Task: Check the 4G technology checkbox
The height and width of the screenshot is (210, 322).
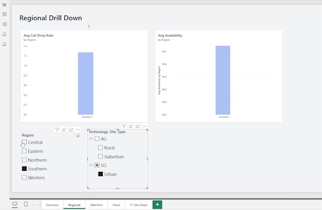Action: [x=97, y=139]
